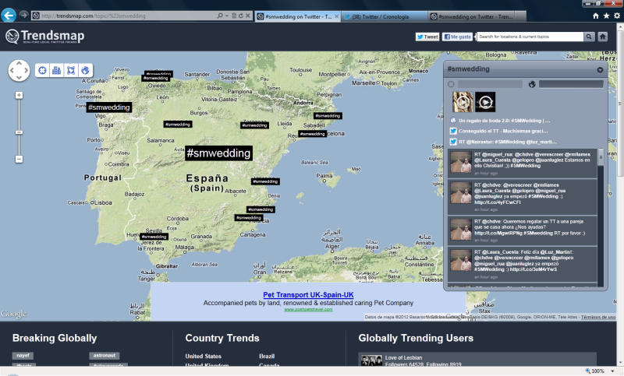624x376 pixels.
Task: Click the address bar search magnifier icon
Action: click(x=220, y=16)
